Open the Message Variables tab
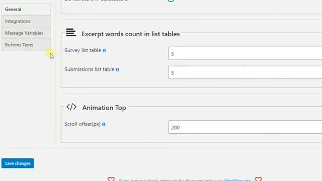322x181 pixels. coord(26,33)
